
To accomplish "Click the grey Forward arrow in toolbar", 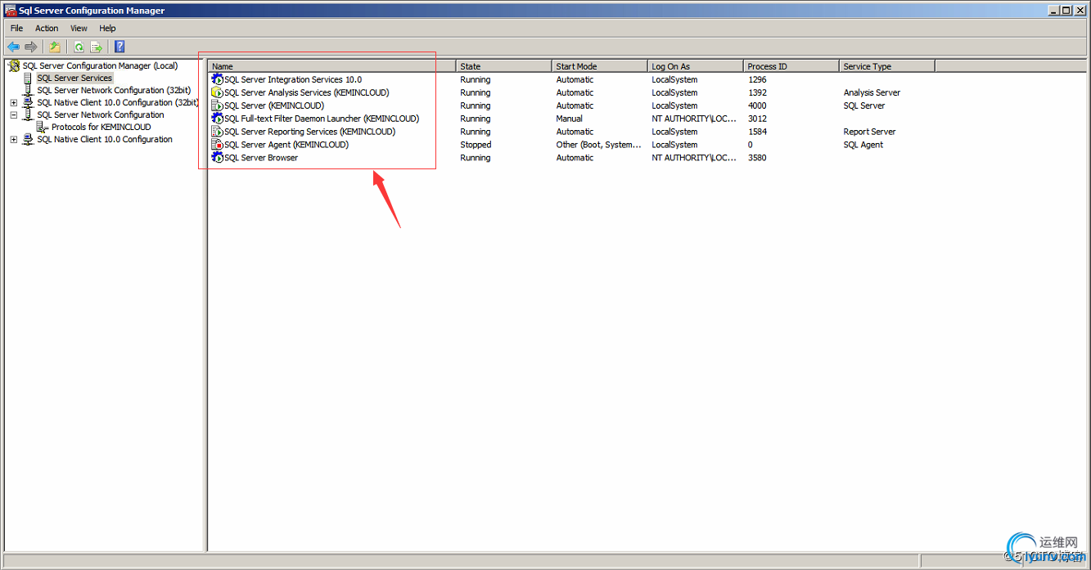I will 31,47.
